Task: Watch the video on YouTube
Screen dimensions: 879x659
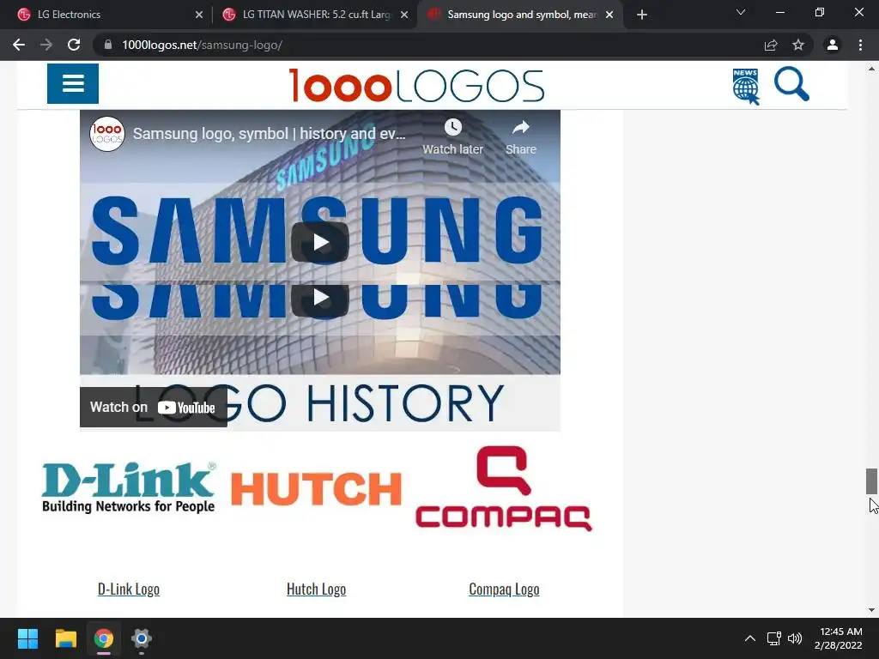Action: click(153, 408)
